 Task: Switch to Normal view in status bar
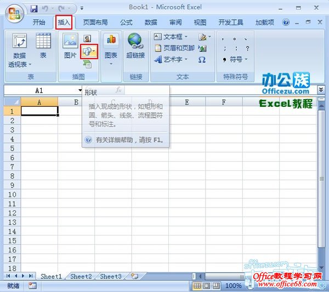[197, 286]
